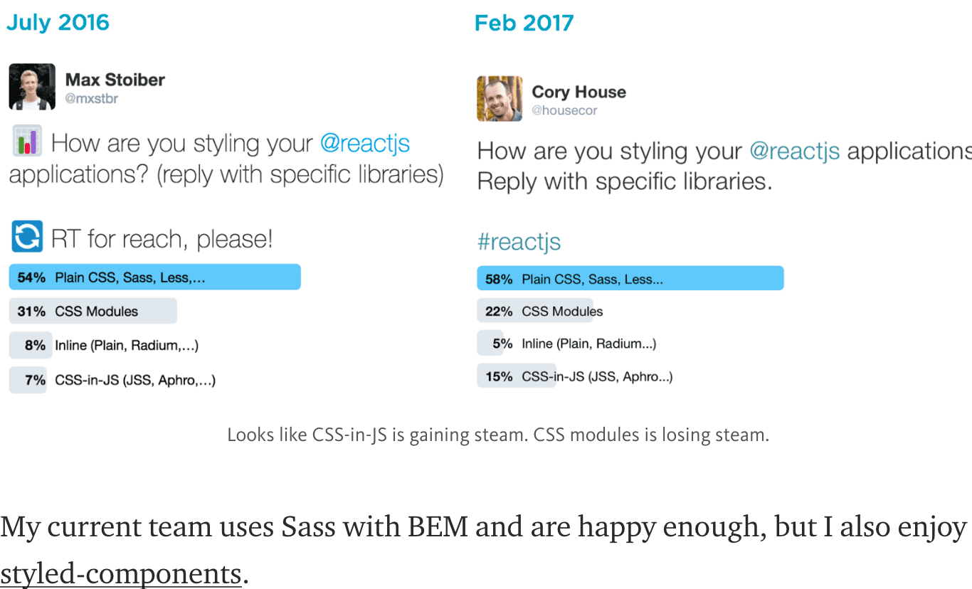Click the bar chart emoji icon
The height and width of the screenshot is (589, 972).
click(27, 141)
